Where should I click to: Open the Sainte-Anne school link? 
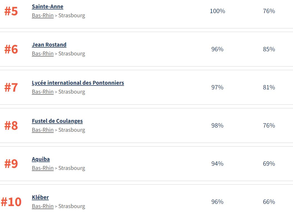(x=48, y=7)
